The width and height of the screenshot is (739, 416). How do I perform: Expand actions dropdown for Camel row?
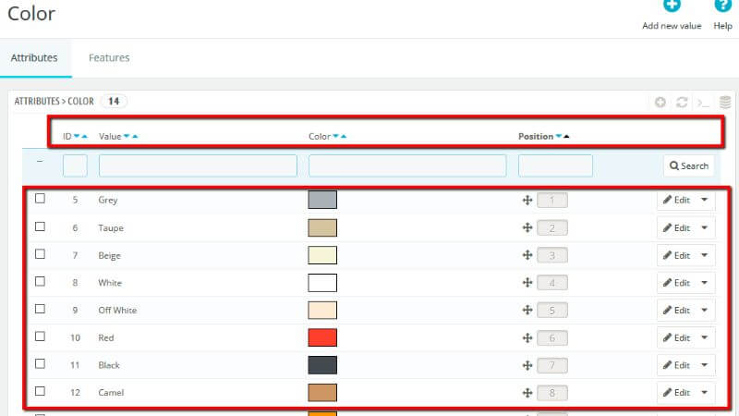coord(705,392)
